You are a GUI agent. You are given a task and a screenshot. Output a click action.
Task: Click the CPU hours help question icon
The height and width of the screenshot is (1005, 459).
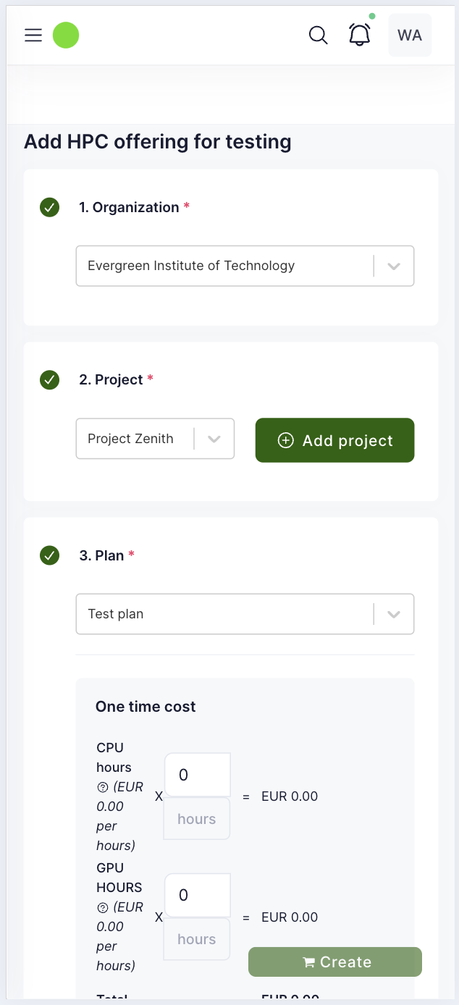pyautogui.click(x=102, y=787)
